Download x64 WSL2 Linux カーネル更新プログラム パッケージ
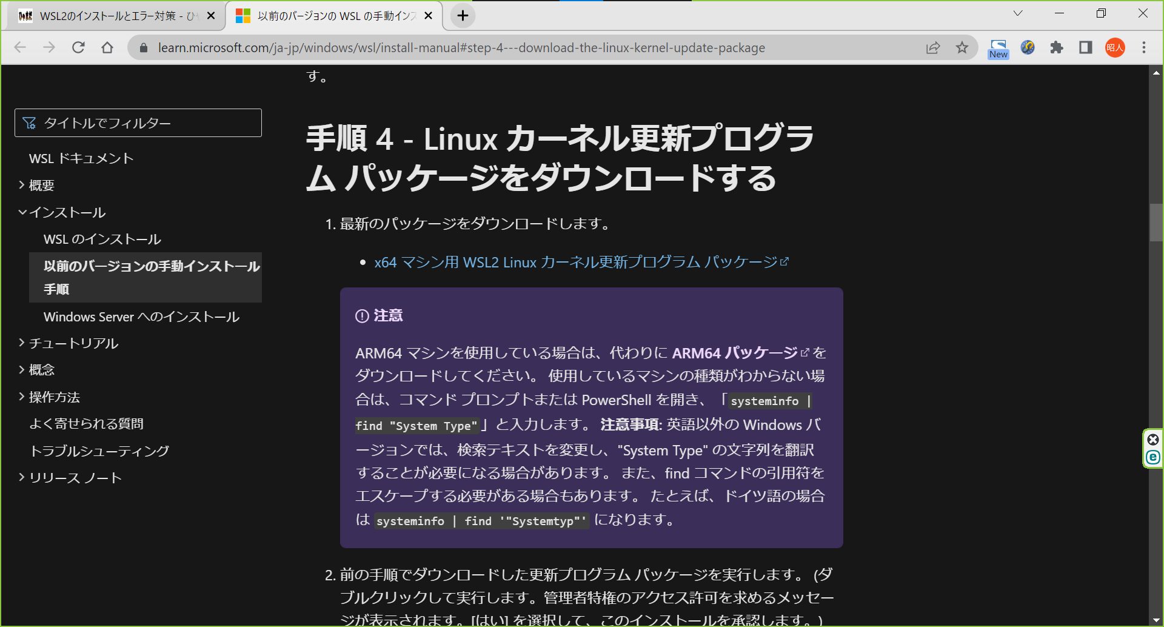This screenshot has width=1164, height=627. tap(581, 262)
